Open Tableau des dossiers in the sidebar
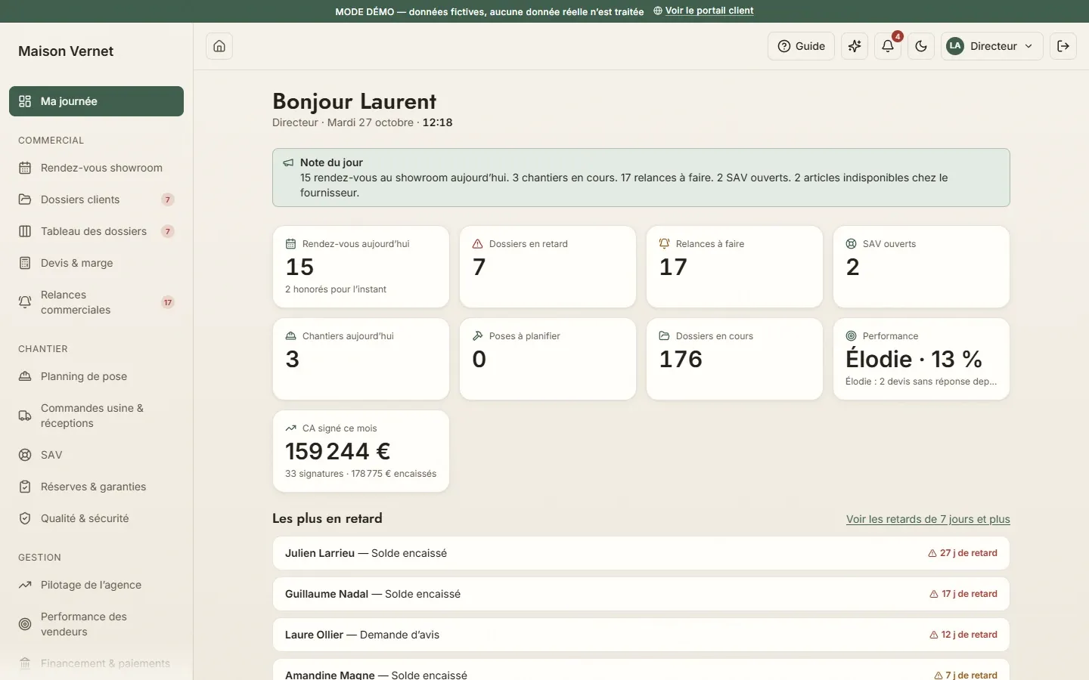 96,231
